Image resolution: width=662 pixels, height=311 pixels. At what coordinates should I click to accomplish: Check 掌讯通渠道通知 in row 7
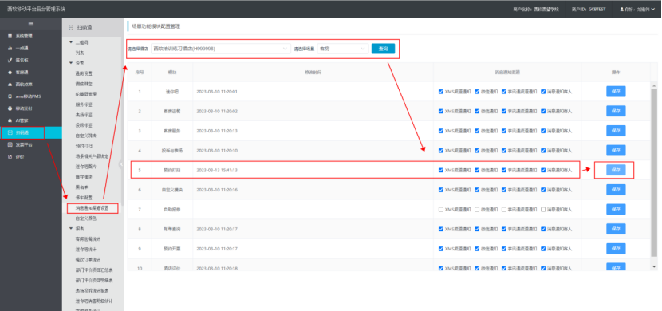click(x=504, y=209)
